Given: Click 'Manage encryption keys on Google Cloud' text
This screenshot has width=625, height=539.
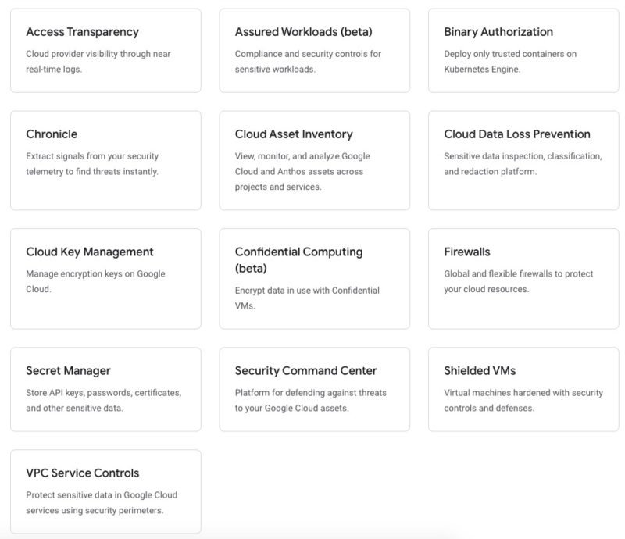Looking at the screenshot, I should click(95, 281).
